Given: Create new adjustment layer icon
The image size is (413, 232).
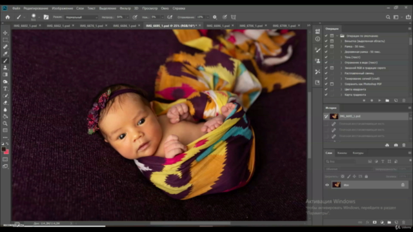Looking at the screenshot, I should pyautogui.click(x=382, y=222).
